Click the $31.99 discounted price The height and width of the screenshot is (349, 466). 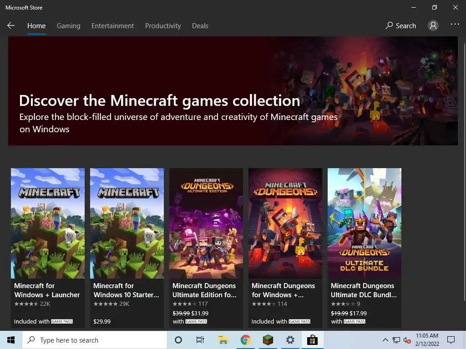click(200, 314)
